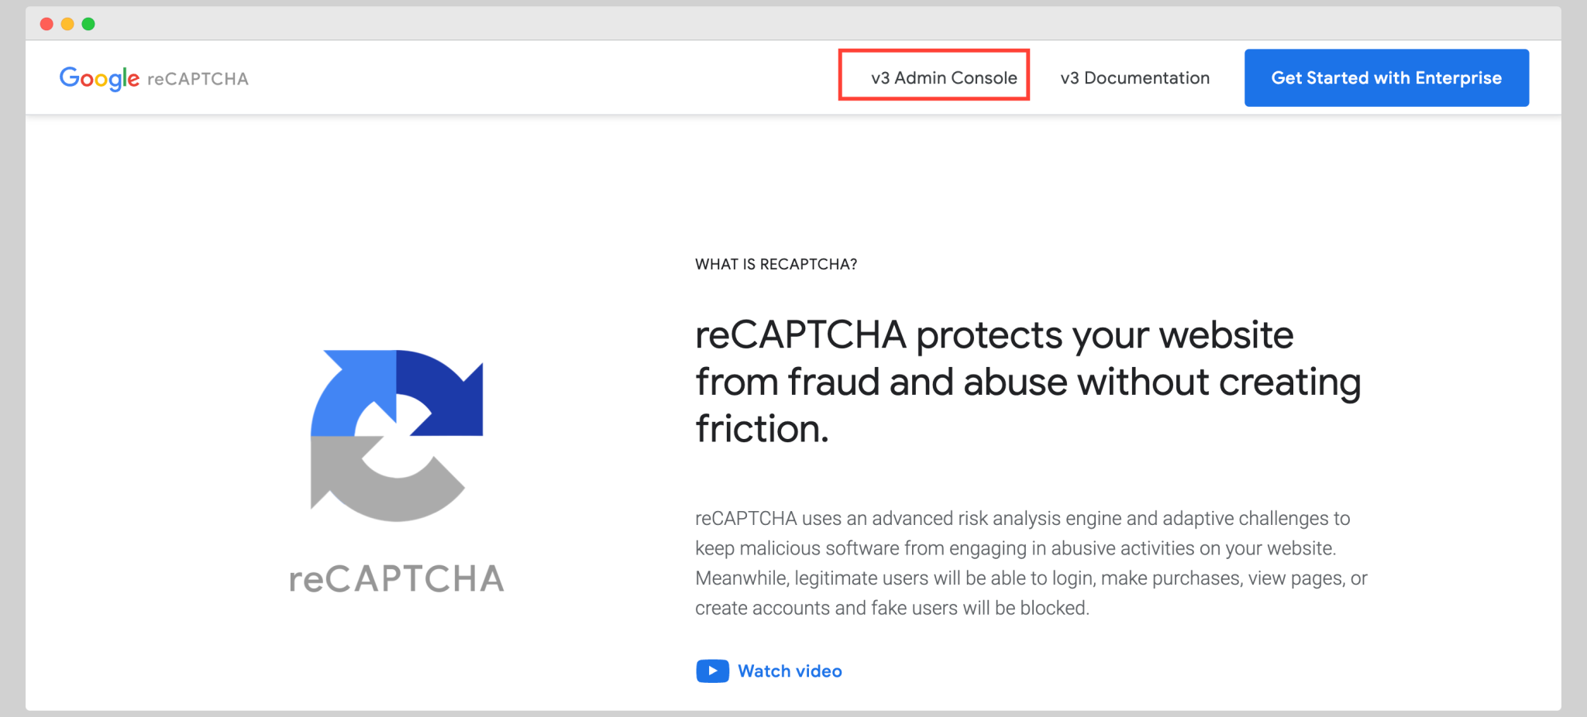Click the headline about protecting your website
The width and height of the screenshot is (1587, 717).
coord(1027,382)
